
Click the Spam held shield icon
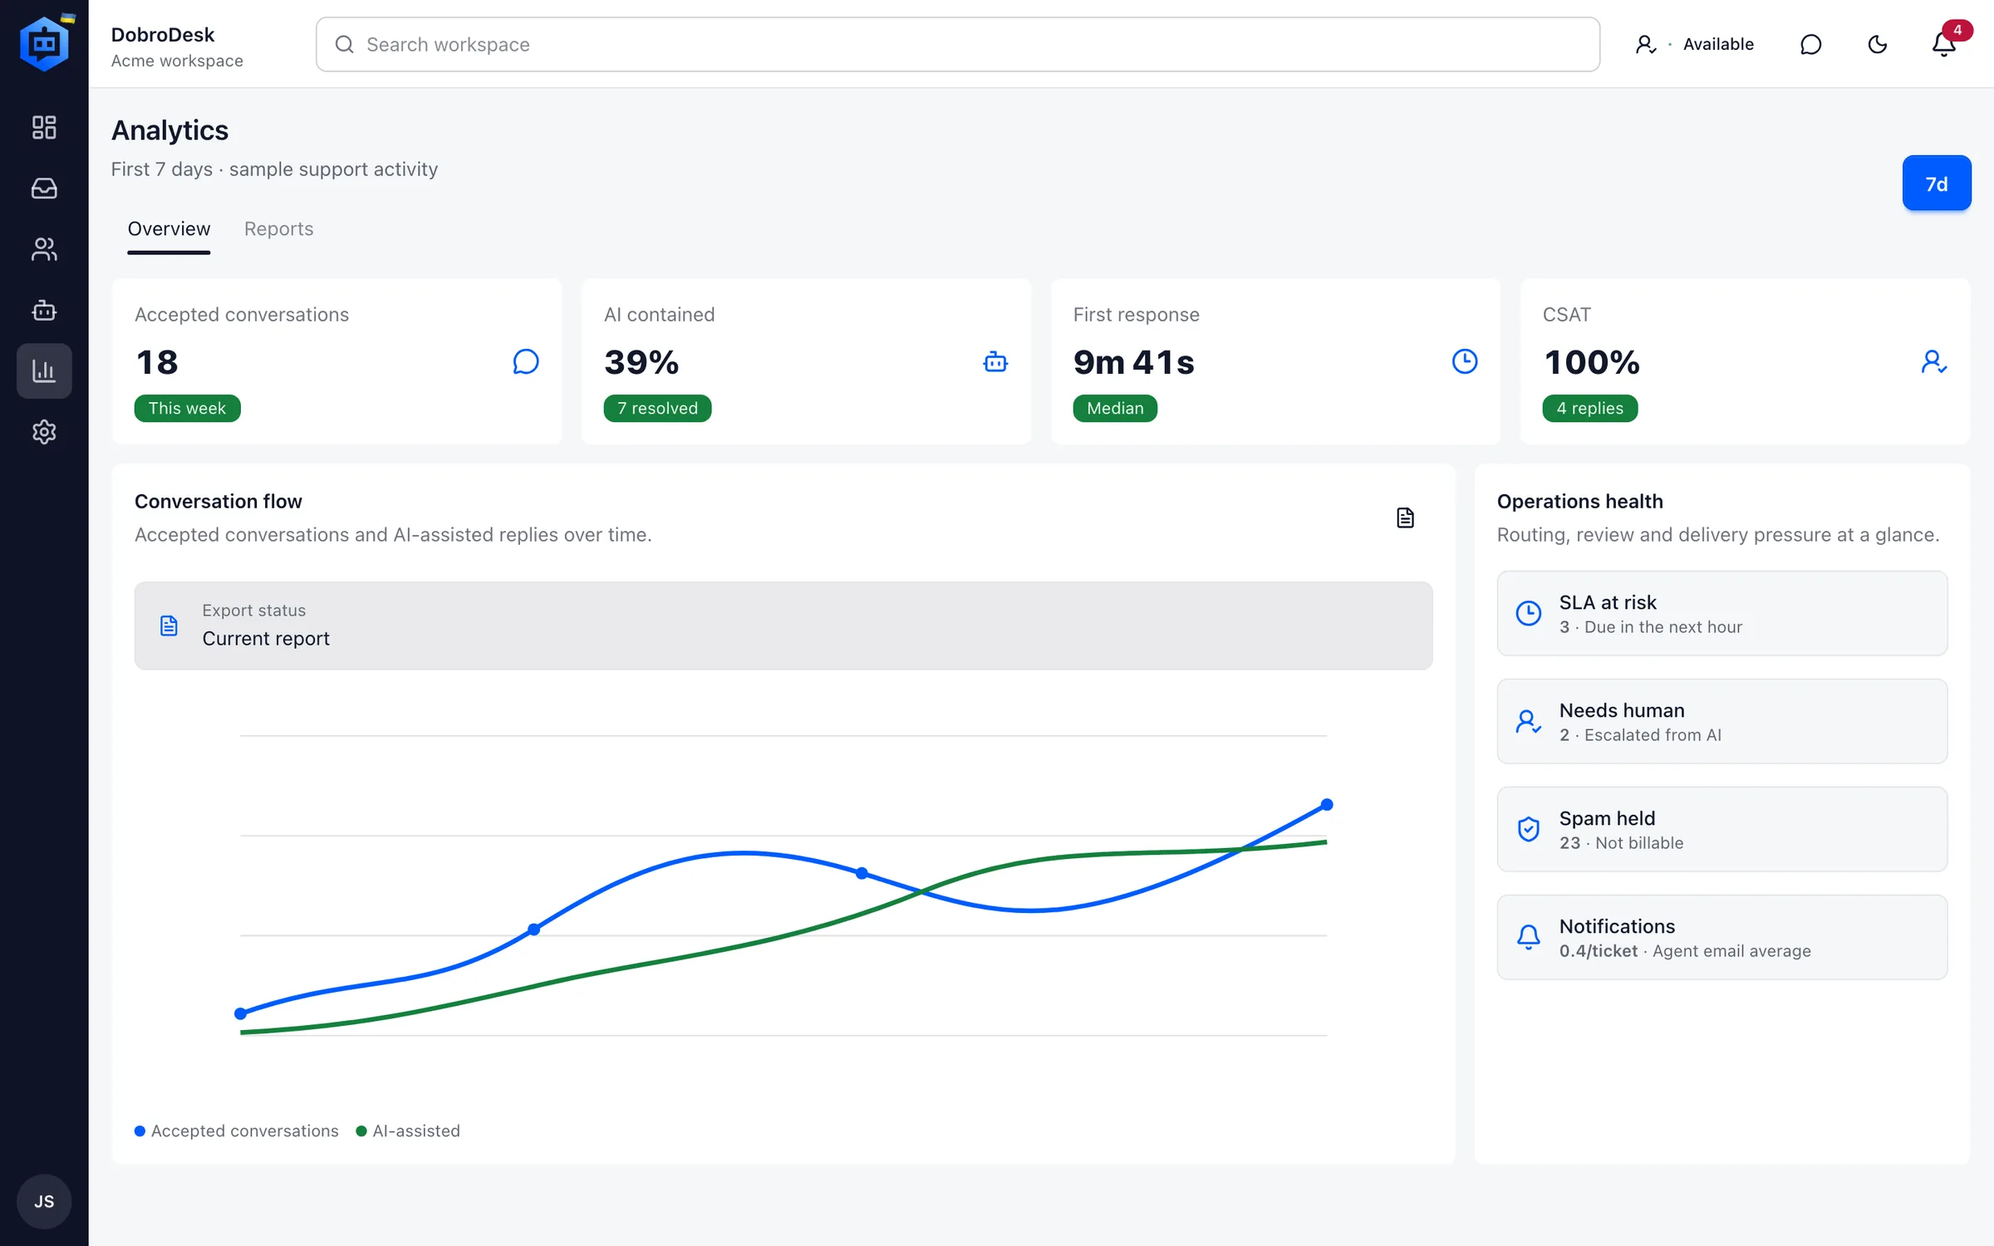[1529, 829]
